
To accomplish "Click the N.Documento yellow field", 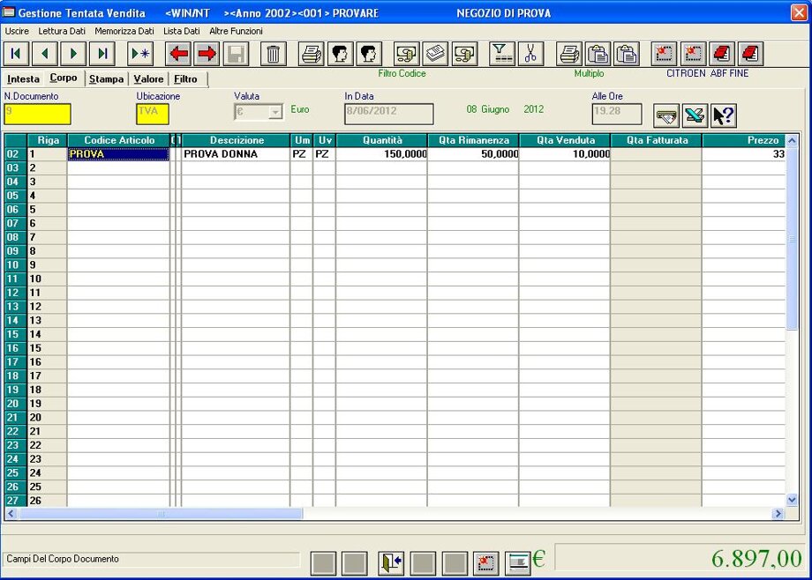I will tap(37, 113).
